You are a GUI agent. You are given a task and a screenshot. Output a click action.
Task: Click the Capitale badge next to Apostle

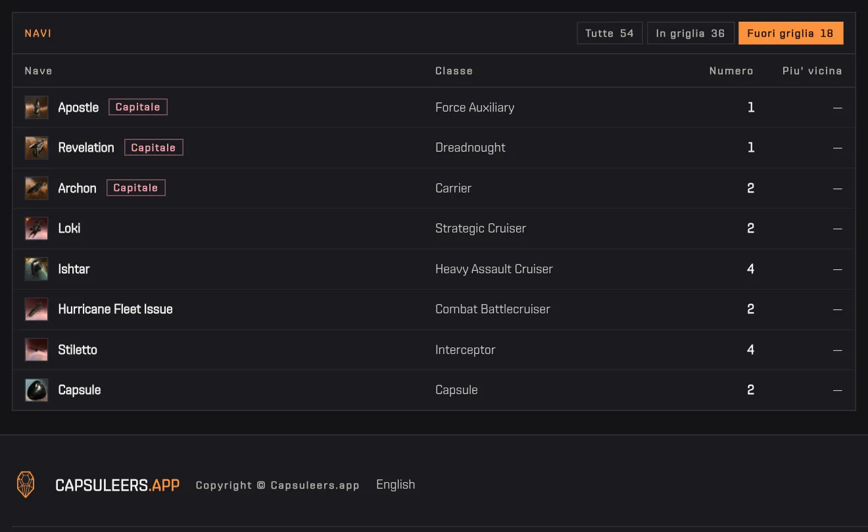tap(138, 107)
